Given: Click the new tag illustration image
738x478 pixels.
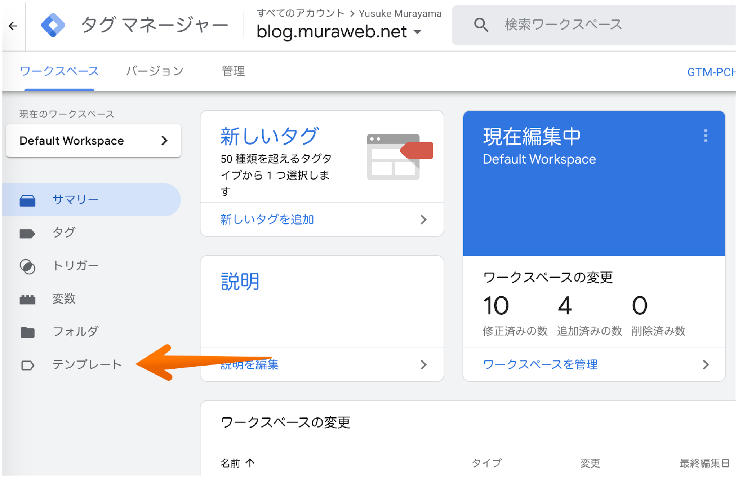Looking at the screenshot, I should coord(399,156).
